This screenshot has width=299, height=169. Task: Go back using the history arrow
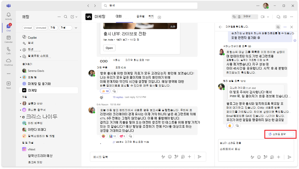click(x=88, y=6)
